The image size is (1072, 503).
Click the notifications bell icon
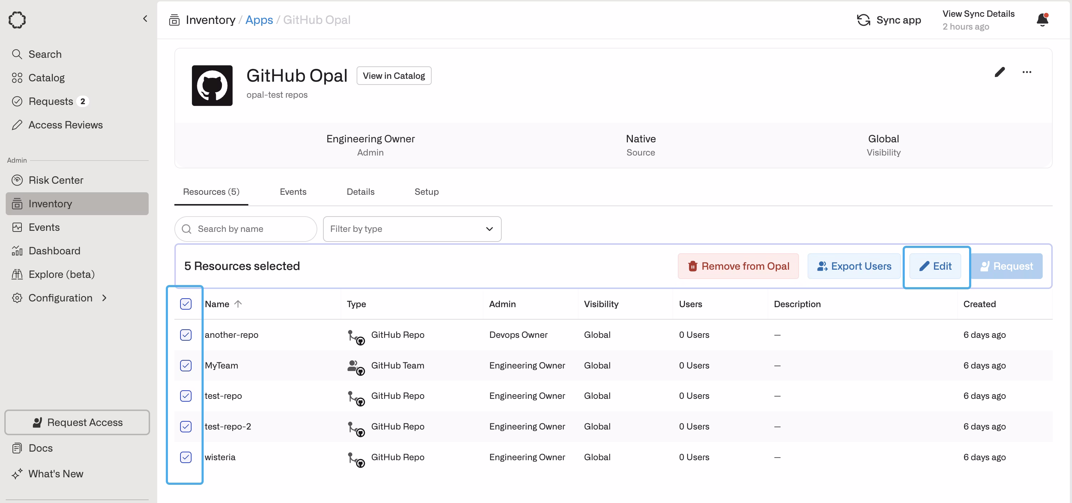1042,20
